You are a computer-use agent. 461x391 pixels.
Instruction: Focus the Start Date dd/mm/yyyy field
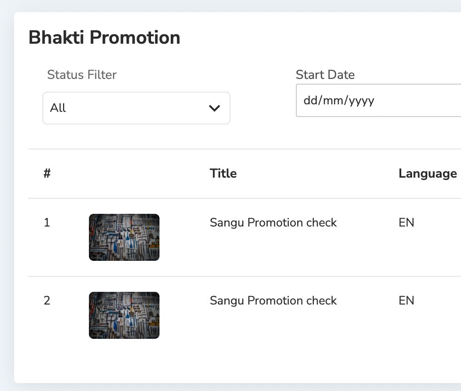point(378,101)
